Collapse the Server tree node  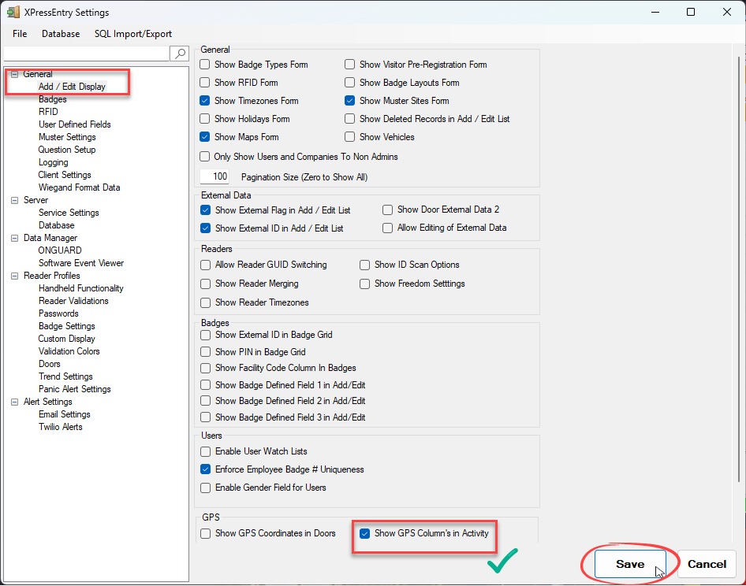[x=14, y=200]
